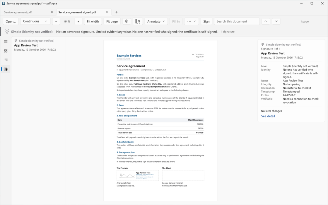Show the page thumbnails panel
This screenshot has width=328, height=205.
pyautogui.click(x=6, y=51)
